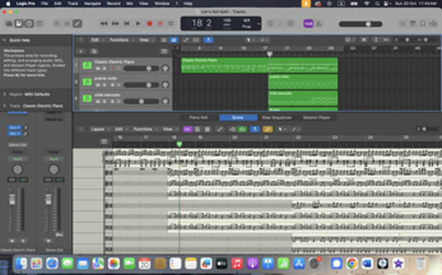This screenshot has height=275, width=442.
Task: Click the Rewind transport button
Action: tap(104, 24)
